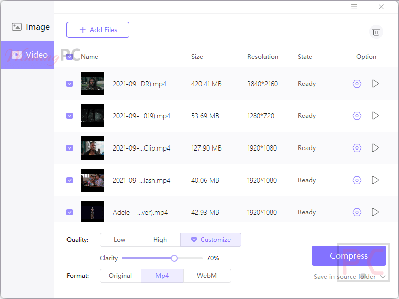Minimize the compressor window
Viewport: 399px width, 299px height.
[x=368, y=7]
